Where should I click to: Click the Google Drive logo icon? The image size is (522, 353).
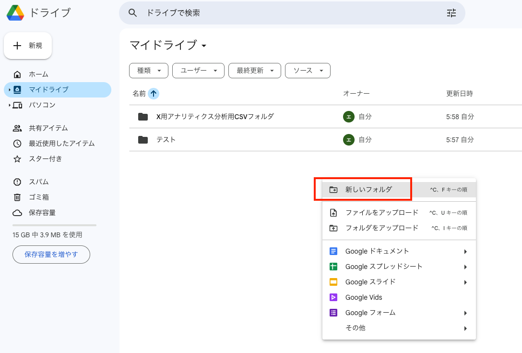click(15, 13)
